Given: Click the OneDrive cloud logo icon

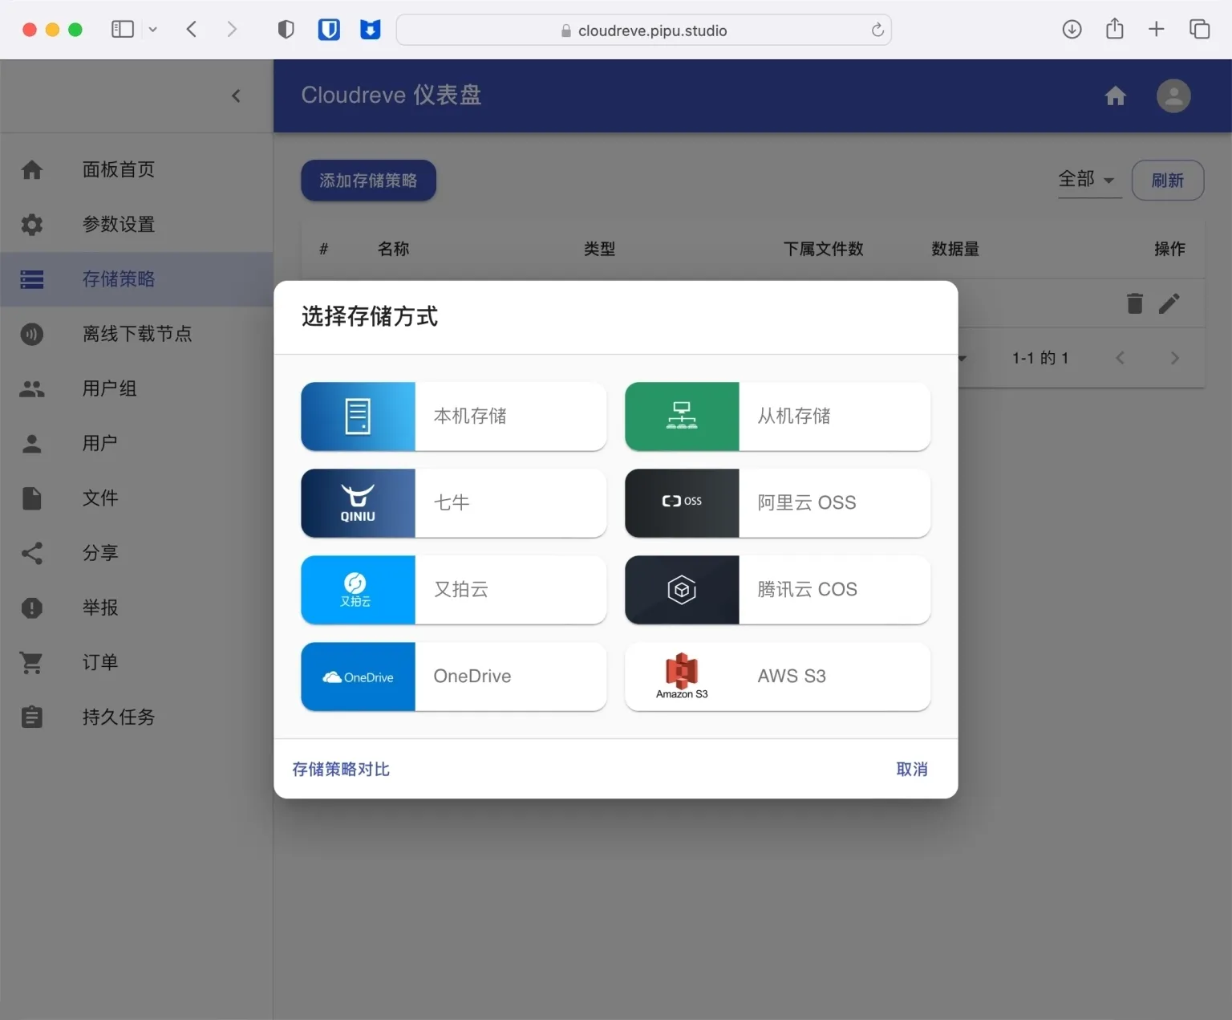Looking at the screenshot, I should [x=358, y=677].
